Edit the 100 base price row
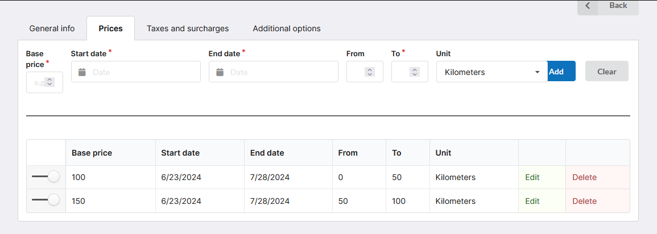 (532, 177)
